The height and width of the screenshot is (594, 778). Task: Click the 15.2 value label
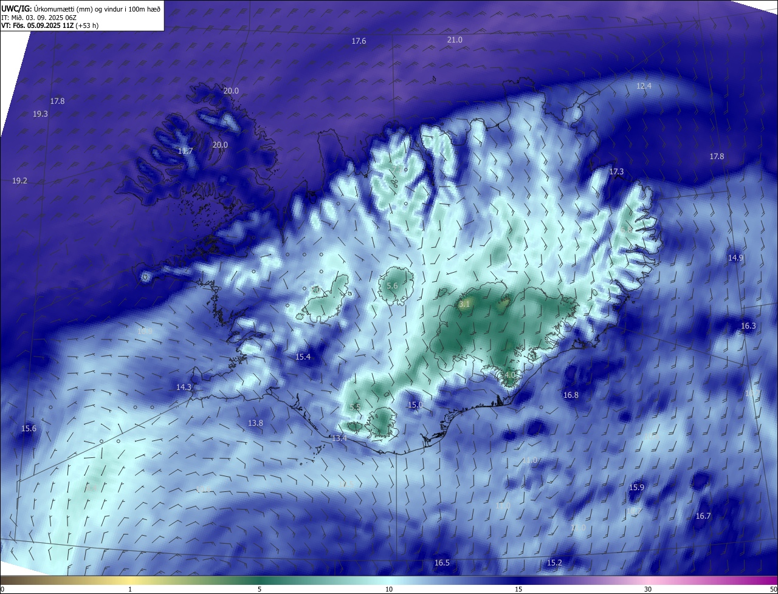point(554,563)
